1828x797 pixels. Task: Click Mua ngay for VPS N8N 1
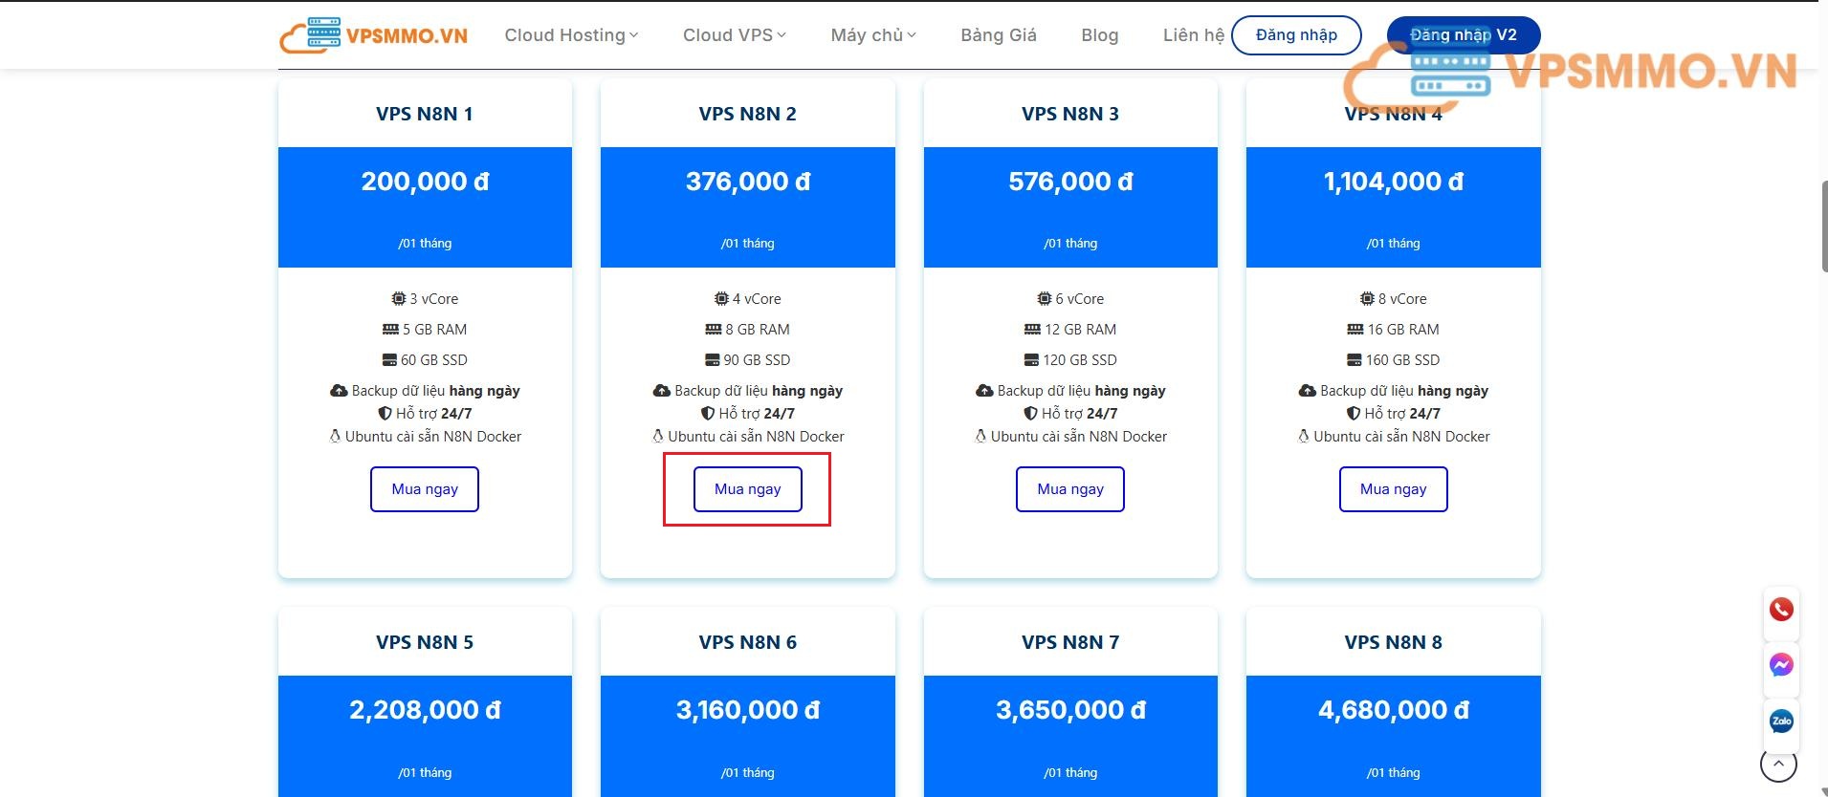point(425,489)
